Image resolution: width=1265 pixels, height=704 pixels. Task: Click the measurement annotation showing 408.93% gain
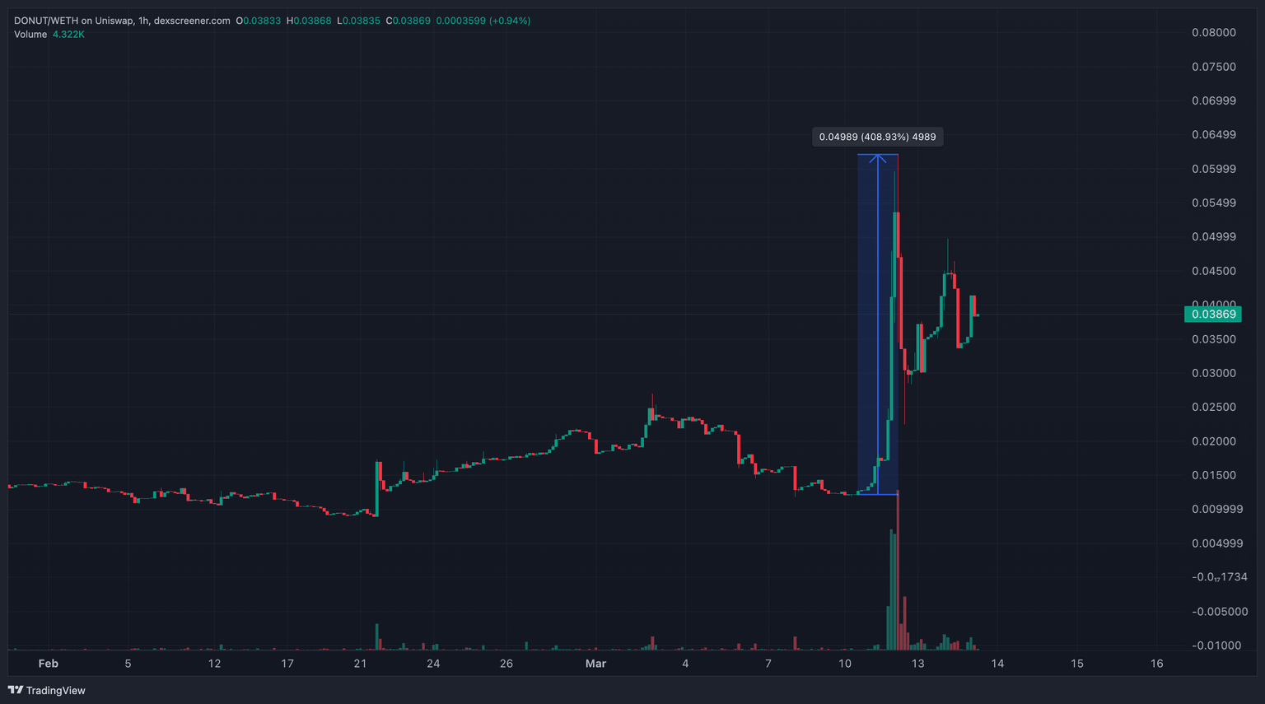click(877, 137)
